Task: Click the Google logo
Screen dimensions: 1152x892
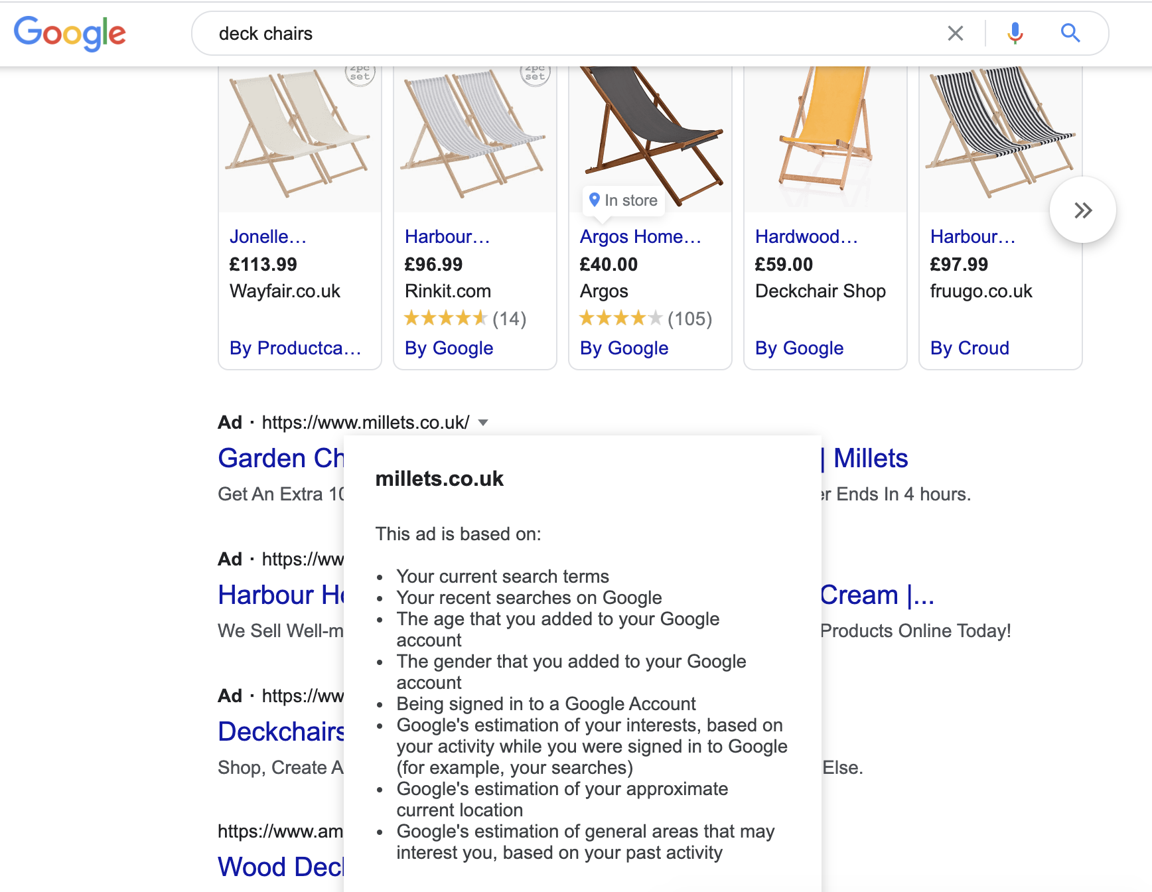Action: (70, 33)
